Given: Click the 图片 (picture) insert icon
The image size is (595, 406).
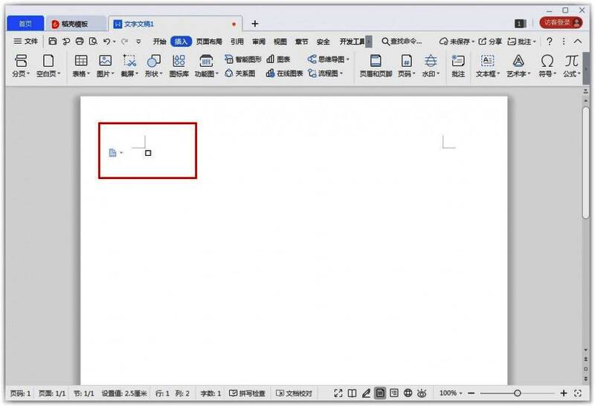Looking at the screenshot, I should (105, 65).
